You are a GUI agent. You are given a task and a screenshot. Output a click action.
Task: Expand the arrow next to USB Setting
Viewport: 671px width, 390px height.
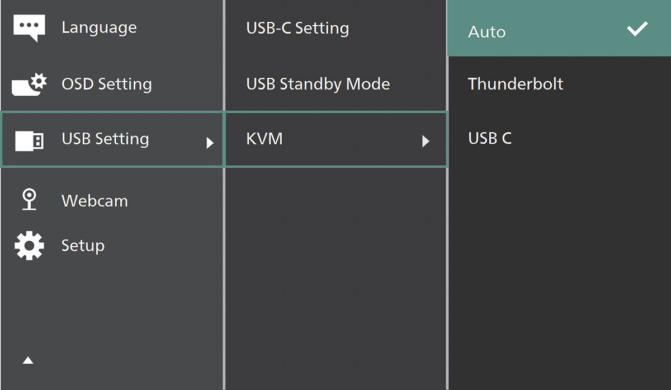tap(210, 143)
